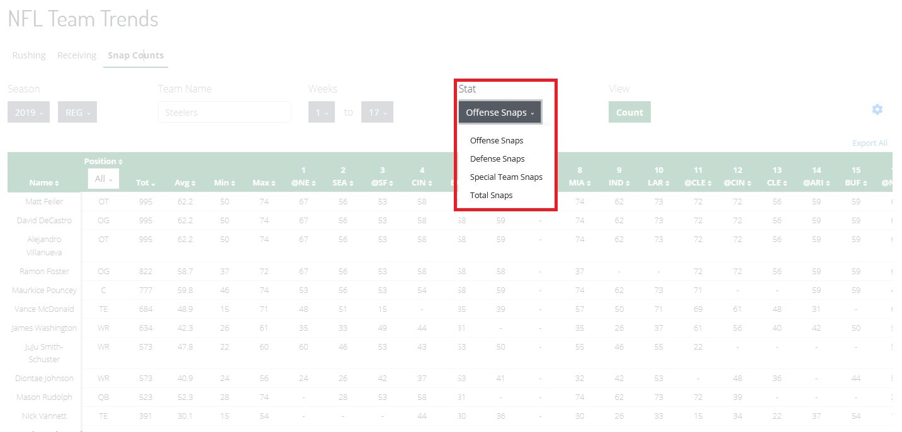Sort by week 10 LAR column
The image size is (902, 432).
point(658,176)
